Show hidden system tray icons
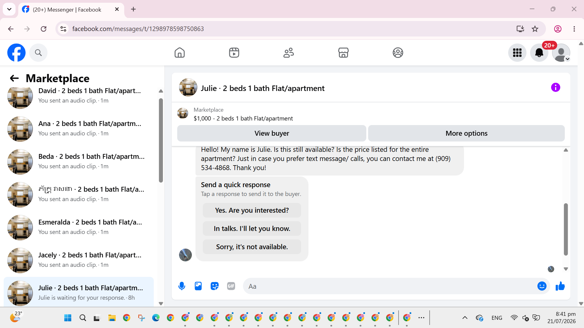Screen dimensions: 584x328 [465, 318]
